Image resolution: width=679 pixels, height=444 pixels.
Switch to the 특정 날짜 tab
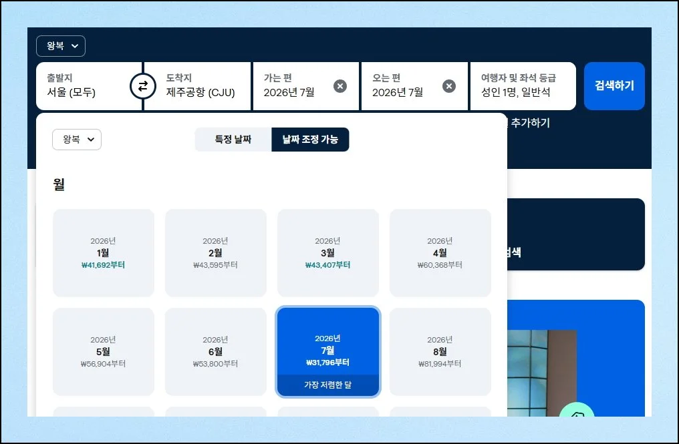click(x=233, y=140)
